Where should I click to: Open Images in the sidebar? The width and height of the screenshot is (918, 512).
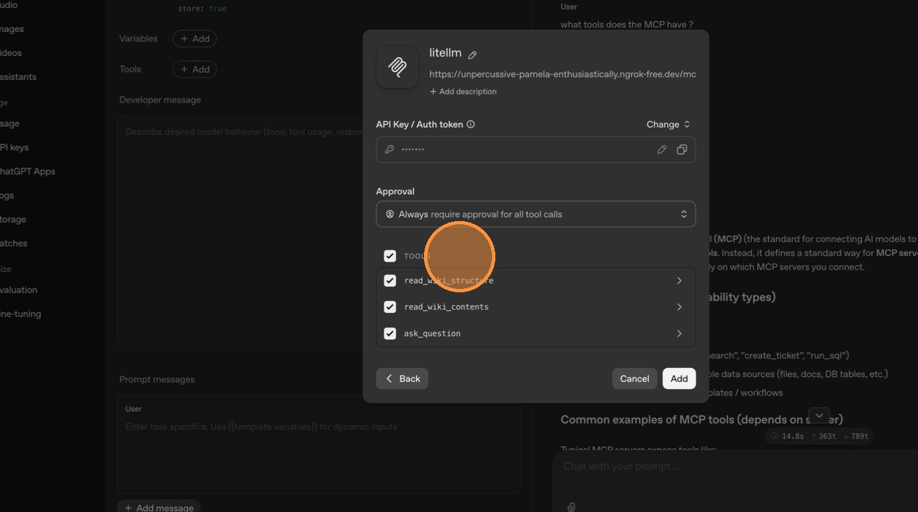pyautogui.click(x=12, y=29)
